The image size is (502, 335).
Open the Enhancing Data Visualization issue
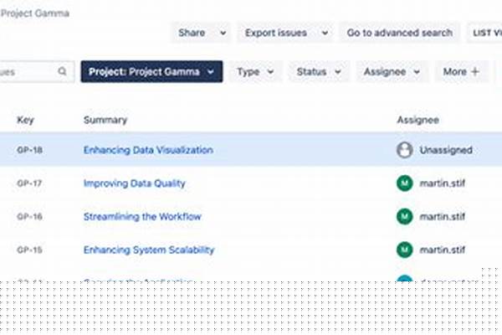[x=148, y=150]
